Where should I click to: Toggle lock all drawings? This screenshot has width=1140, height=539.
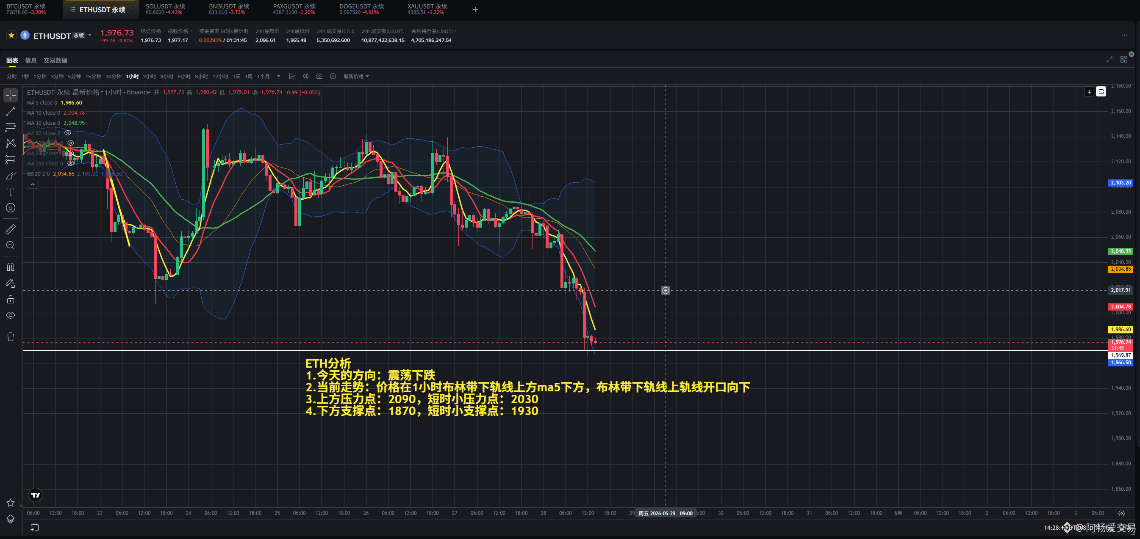tap(11, 300)
